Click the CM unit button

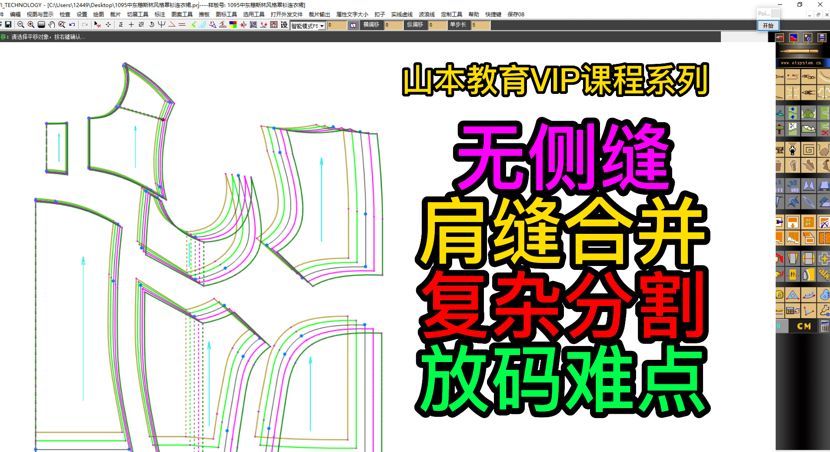click(x=803, y=326)
